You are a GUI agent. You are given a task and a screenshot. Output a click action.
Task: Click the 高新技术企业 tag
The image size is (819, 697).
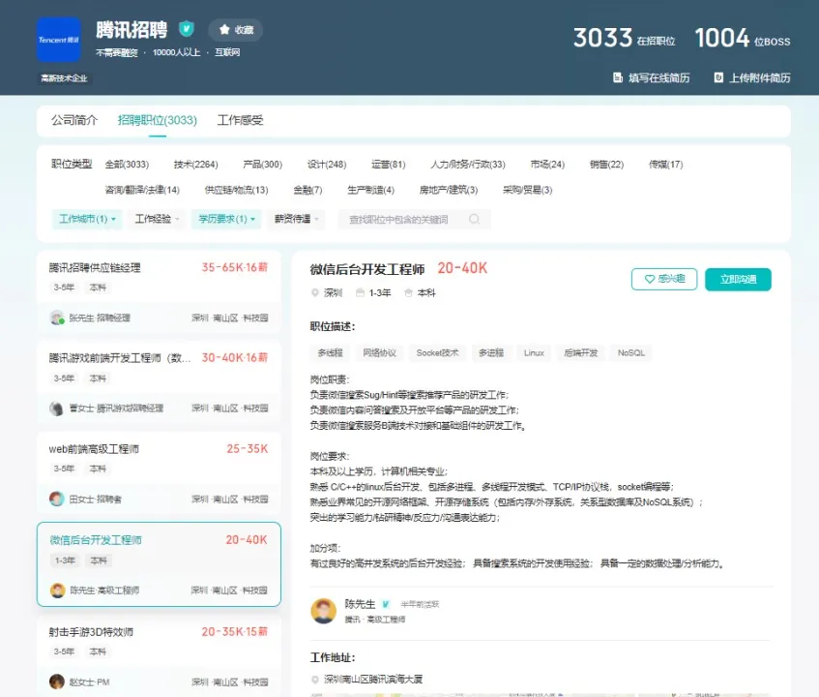(x=64, y=78)
